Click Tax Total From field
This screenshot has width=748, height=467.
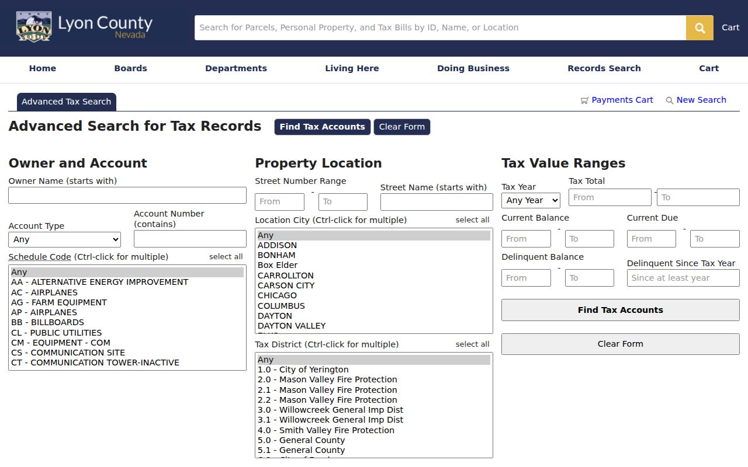click(610, 197)
